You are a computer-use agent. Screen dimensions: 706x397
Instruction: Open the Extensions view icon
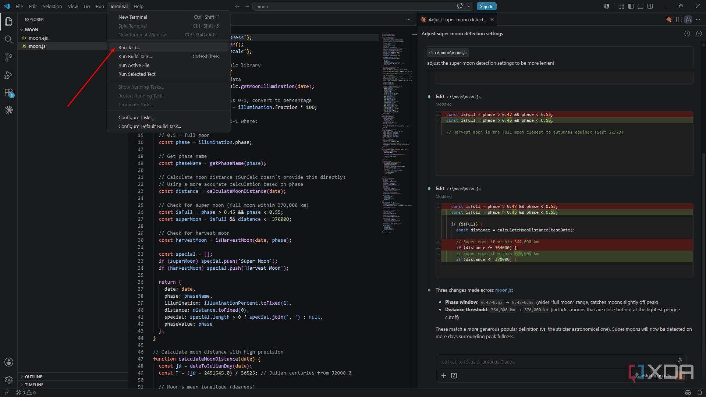pyautogui.click(x=9, y=92)
